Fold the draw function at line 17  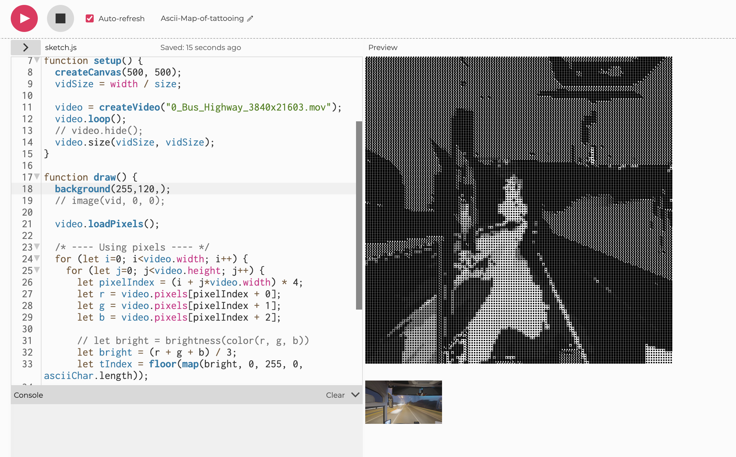(37, 177)
